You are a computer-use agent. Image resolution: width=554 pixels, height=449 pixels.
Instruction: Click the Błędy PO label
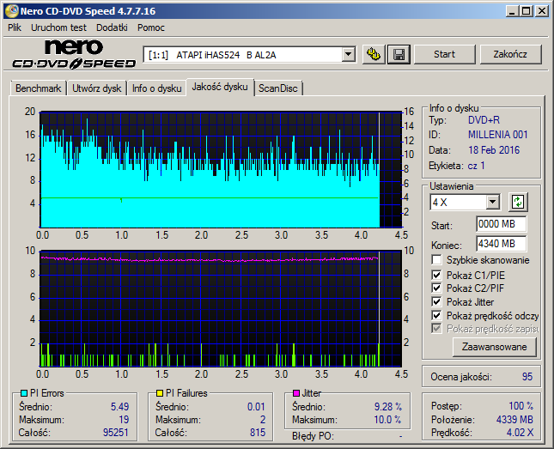coord(313,436)
